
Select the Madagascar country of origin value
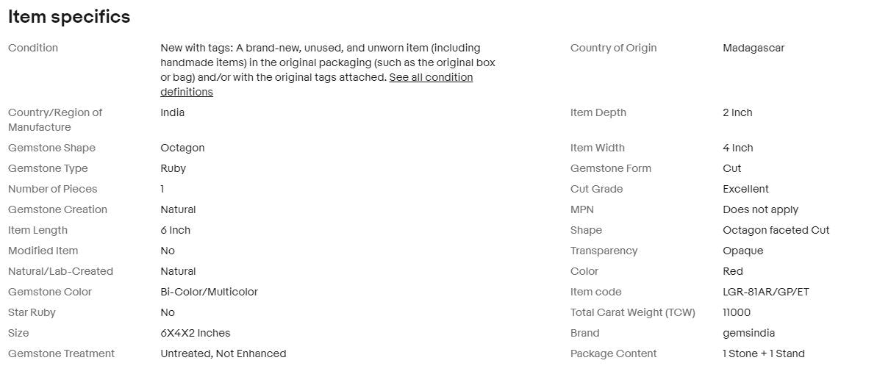pyautogui.click(x=753, y=48)
